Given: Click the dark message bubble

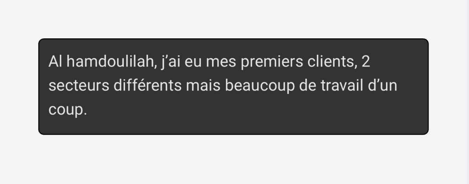Looking at the screenshot, I should point(233,87).
